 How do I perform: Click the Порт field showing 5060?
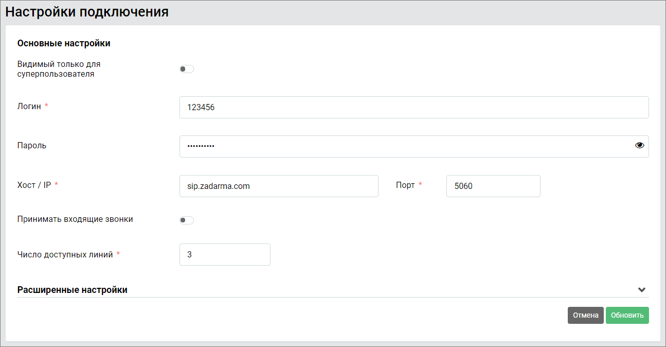click(493, 186)
